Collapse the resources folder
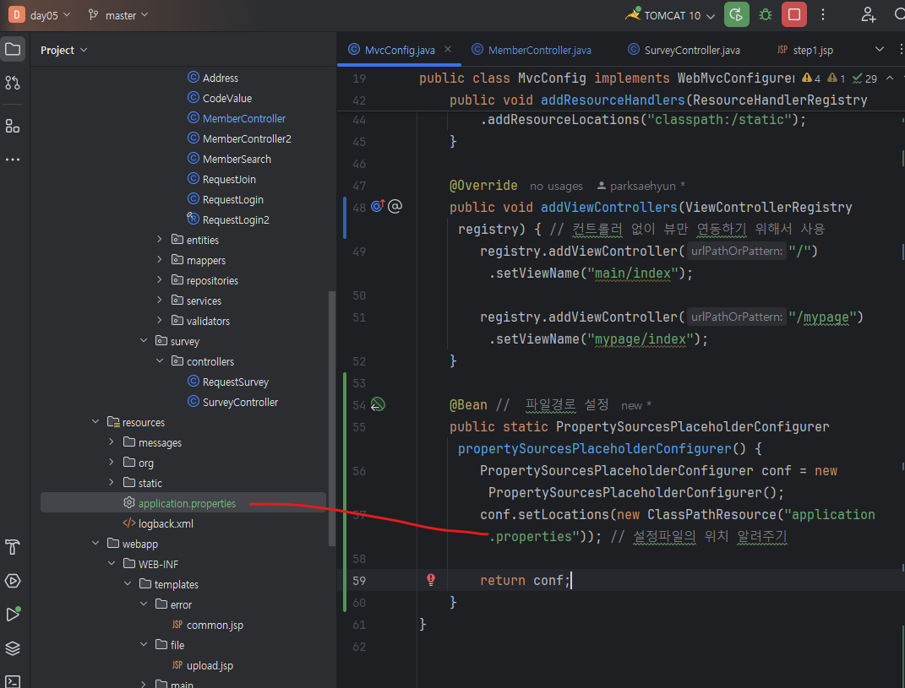This screenshot has width=905, height=688. coord(95,421)
